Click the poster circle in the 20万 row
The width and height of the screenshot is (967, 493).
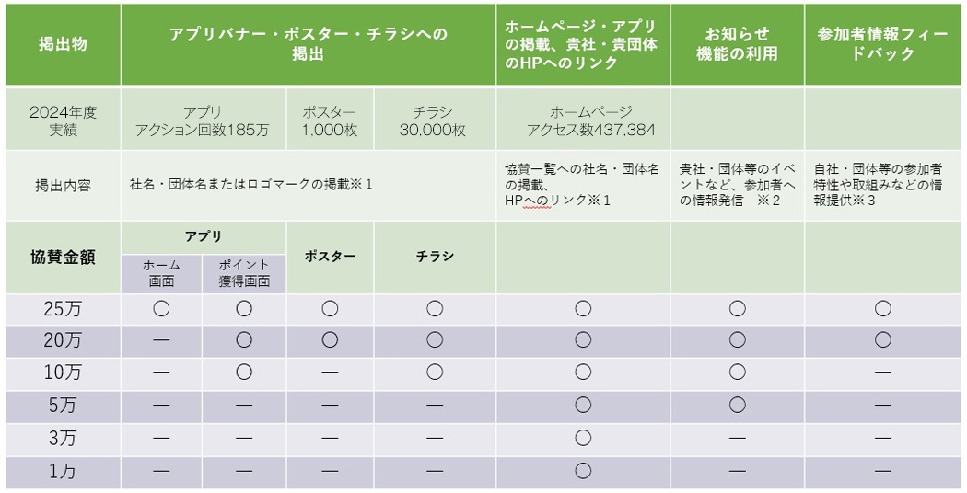(330, 340)
